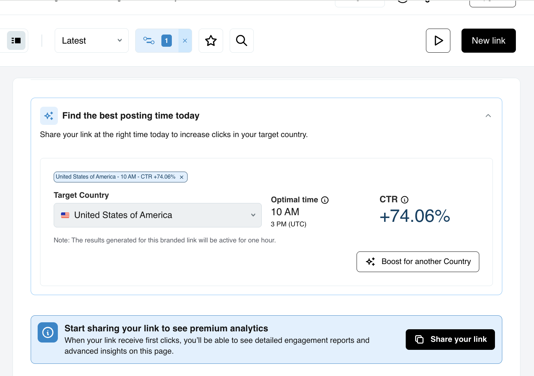Click the blue info circle in premium analytics banner
This screenshot has width=534, height=376.
[48, 332]
